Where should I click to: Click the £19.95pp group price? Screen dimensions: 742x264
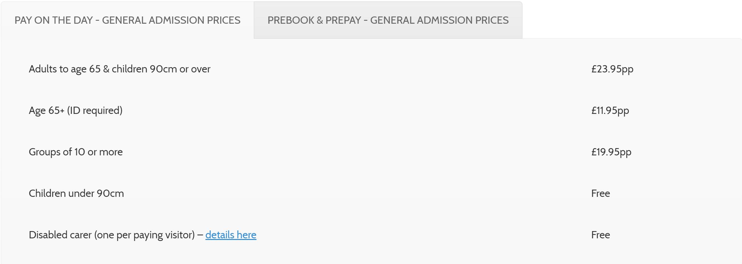click(611, 152)
